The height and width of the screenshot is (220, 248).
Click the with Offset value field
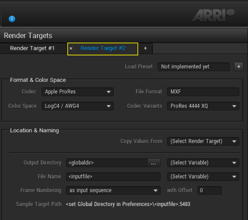[x=209, y=191]
